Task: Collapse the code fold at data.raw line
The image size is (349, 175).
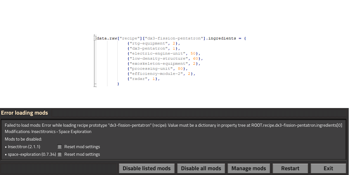Action: (x=95, y=38)
